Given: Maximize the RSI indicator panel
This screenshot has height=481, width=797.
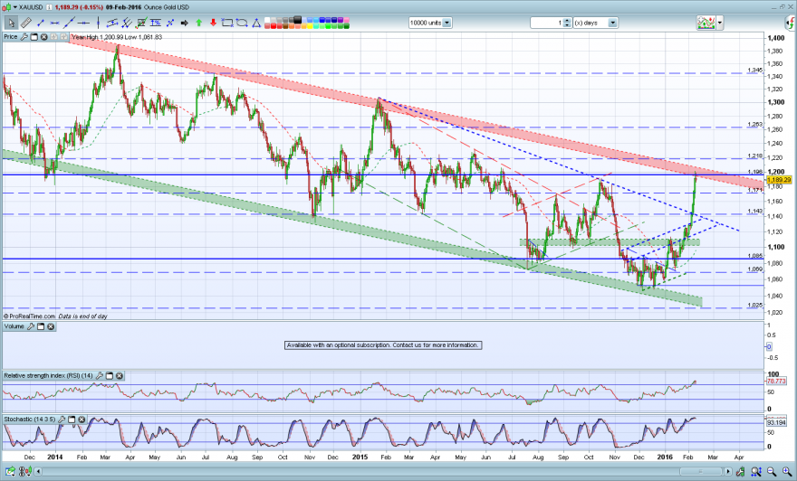Looking at the screenshot, I should [x=110, y=376].
